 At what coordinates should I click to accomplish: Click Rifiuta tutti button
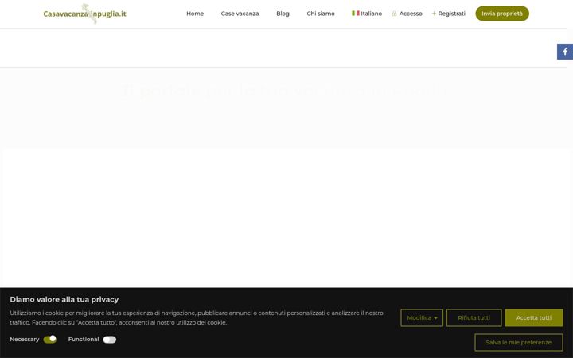pyautogui.click(x=474, y=317)
